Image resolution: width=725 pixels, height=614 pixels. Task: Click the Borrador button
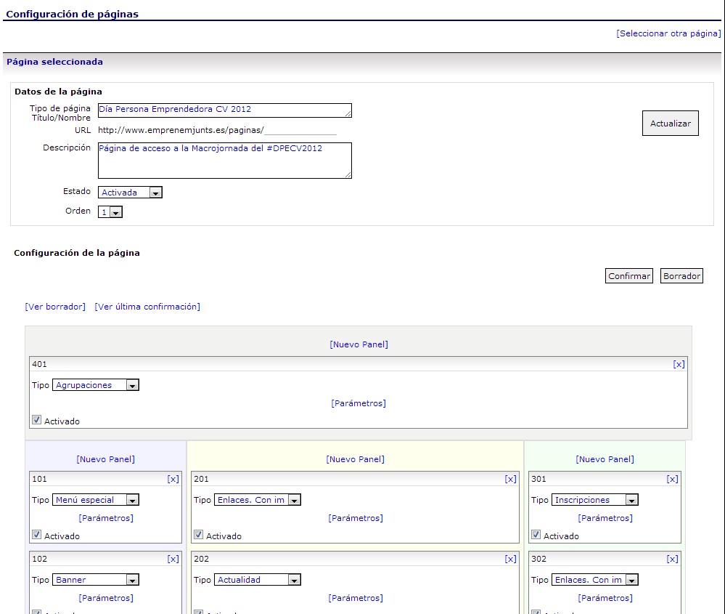pos(681,276)
